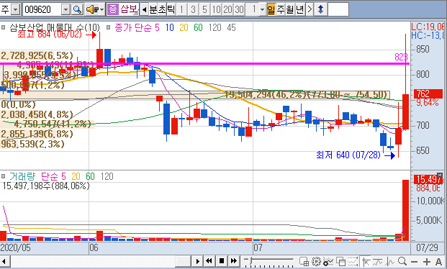Click the window-with-grid layout icon
The image size is (447, 269).
click(304, 261)
